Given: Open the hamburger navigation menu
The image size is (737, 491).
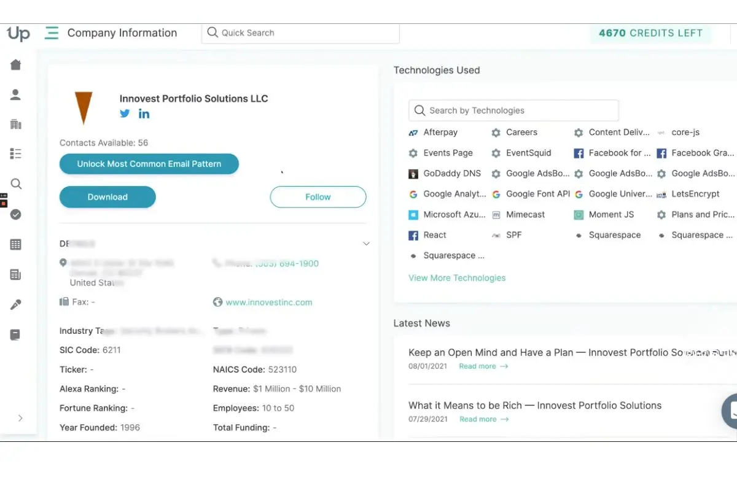Looking at the screenshot, I should coord(52,34).
